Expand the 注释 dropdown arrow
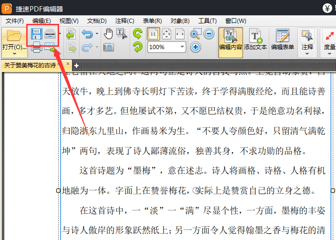Screen dimensions: 336x240 click(x=307, y=54)
